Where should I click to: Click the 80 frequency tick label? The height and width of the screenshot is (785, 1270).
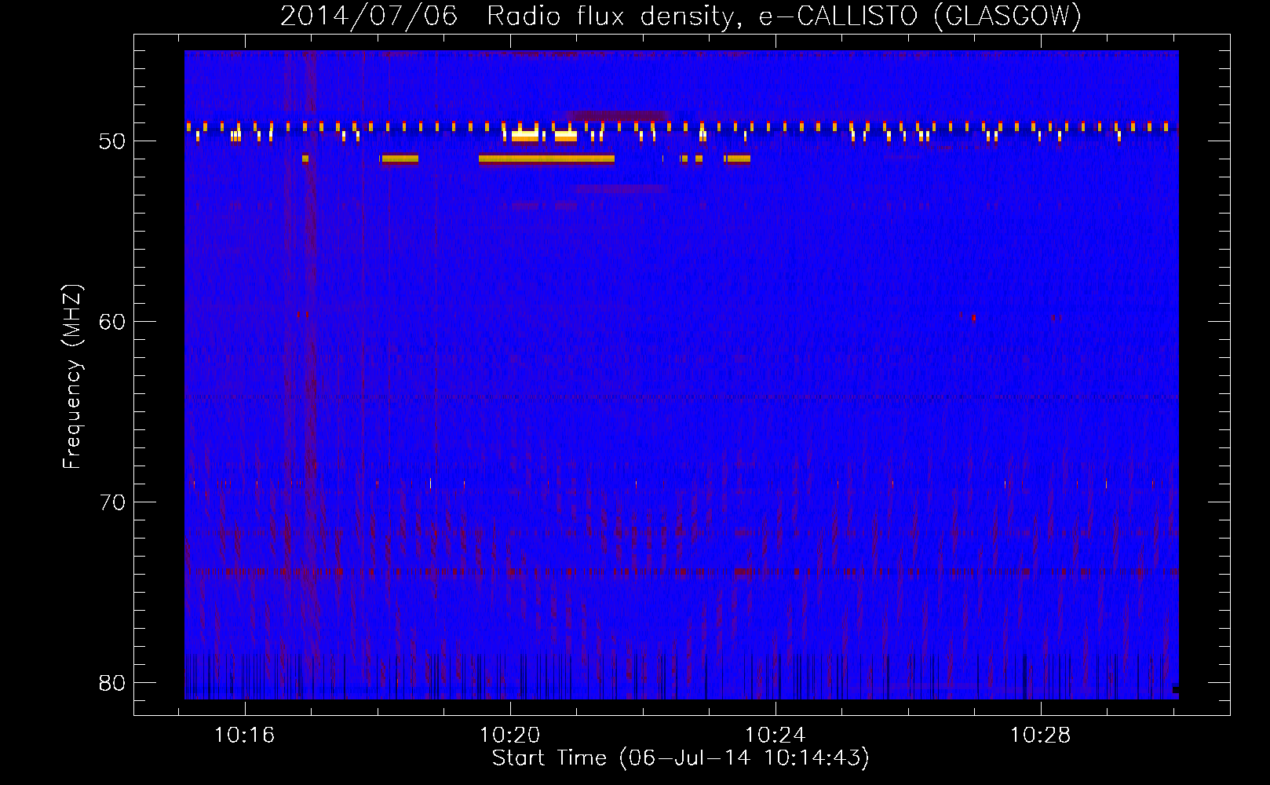point(112,683)
